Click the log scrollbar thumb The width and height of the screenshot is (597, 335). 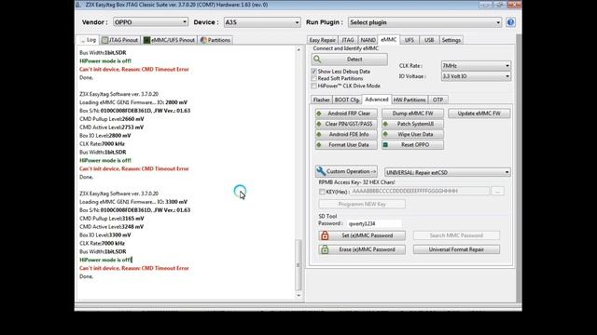pos(298,264)
